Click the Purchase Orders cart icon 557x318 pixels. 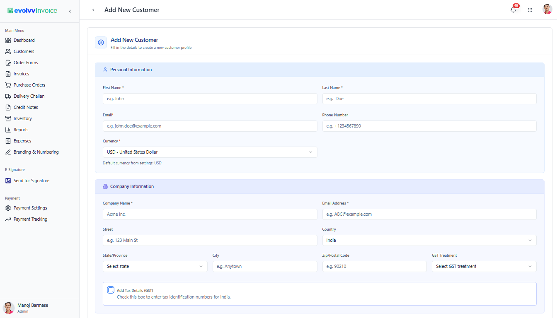coord(8,85)
